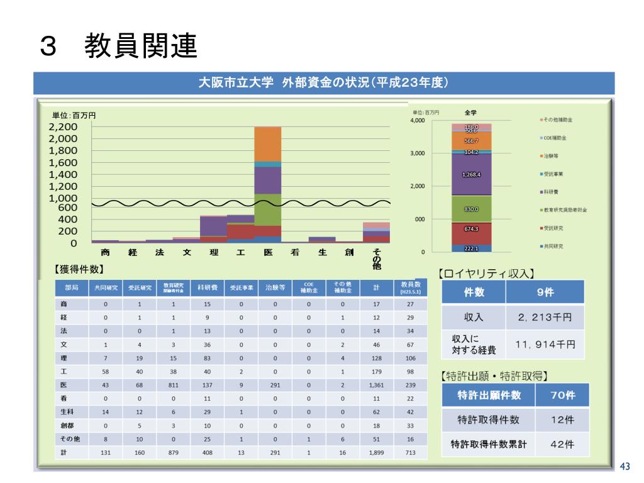Select the 70件 patent application value
644x483 pixels.
563,395
